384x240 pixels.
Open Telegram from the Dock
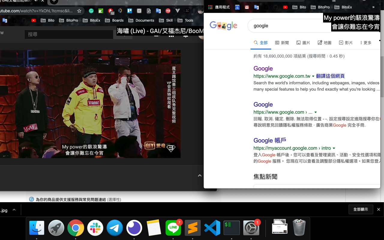coord(115,228)
